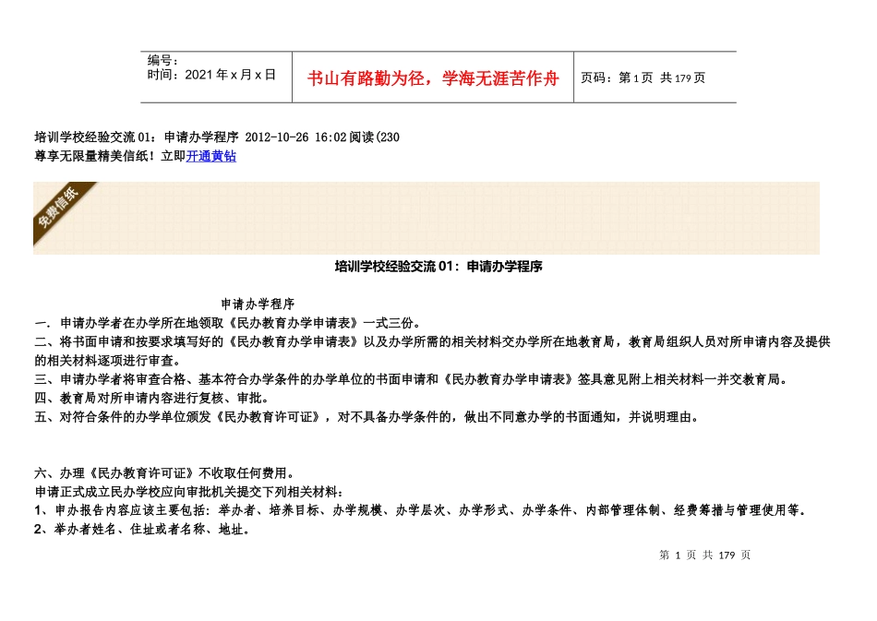Select numbered item 2 举办者姓名、住址
Image resolution: width=877 pixels, height=621 pixels.
[142, 530]
